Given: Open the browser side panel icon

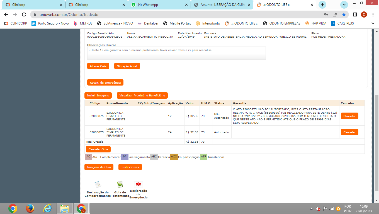Looking at the screenshot, I should 355,14.
